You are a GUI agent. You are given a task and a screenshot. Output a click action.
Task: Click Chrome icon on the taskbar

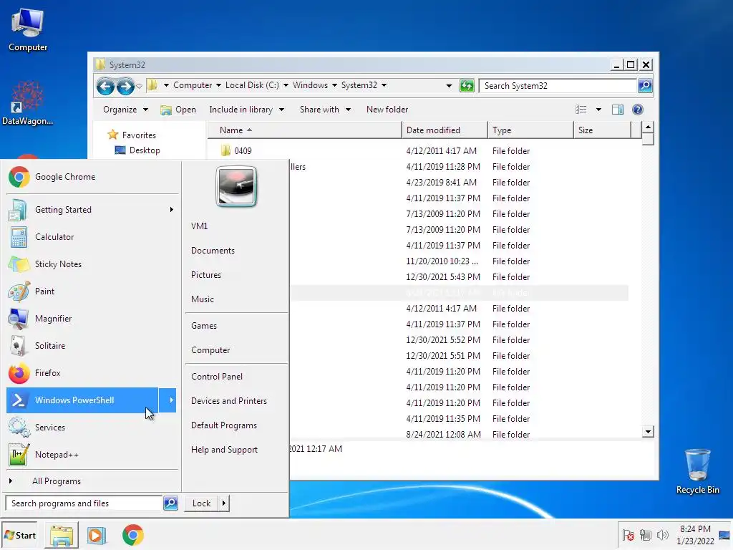click(132, 536)
